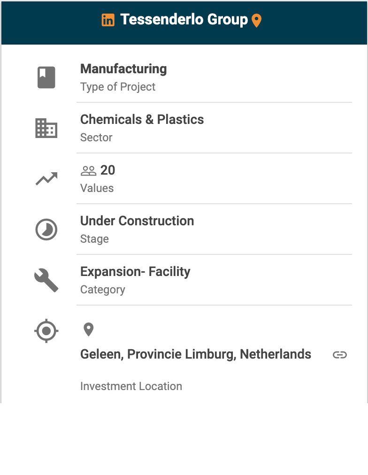Screen dimensions: 368x475
Task: Click the people icon next to 20
Action: coord(88,170)
